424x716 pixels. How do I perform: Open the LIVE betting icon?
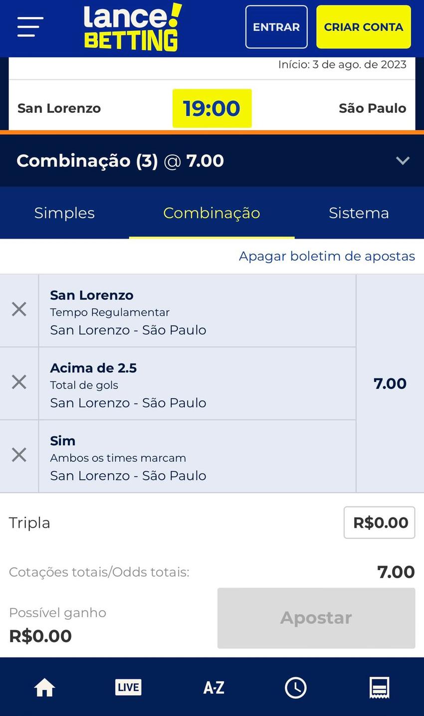point(128,688)
